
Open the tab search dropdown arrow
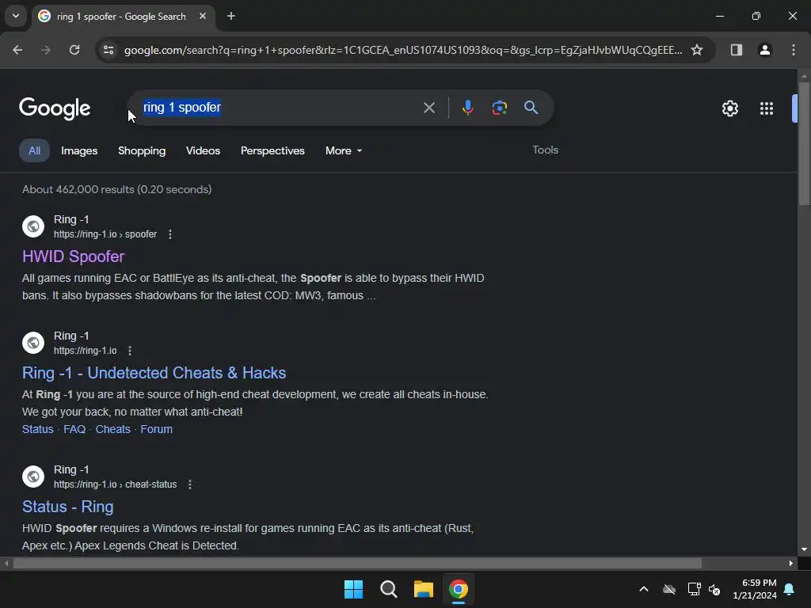(16, 16)
